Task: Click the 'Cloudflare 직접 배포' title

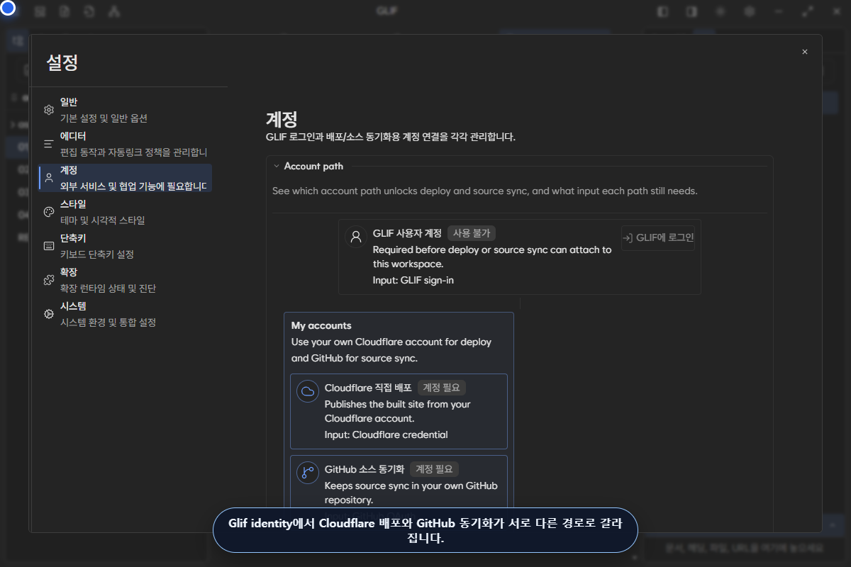Action: (368, 388)
